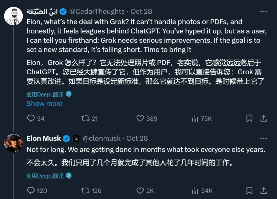
Task: Like the CedarThoughts tweet with 389 likes
Action: [140, 118]
